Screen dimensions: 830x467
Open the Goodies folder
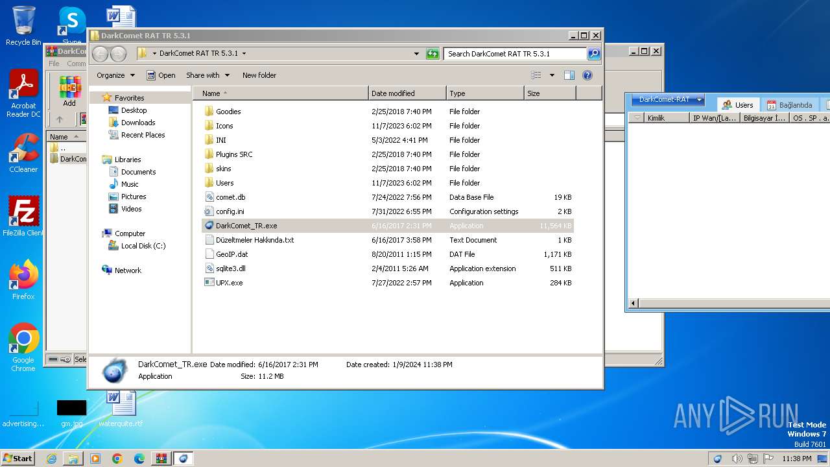coord(228,112)
